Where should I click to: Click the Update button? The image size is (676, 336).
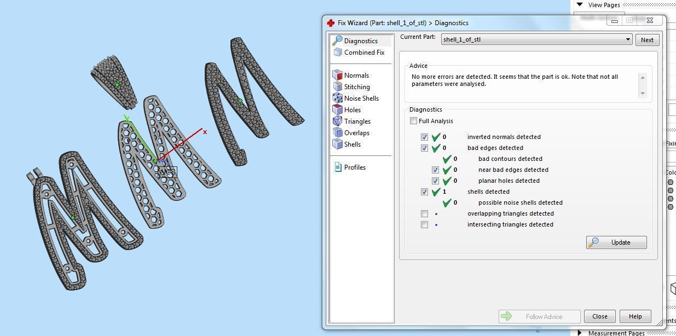[x=616, y=242]
